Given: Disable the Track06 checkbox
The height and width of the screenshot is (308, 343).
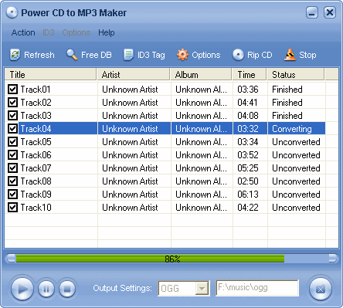Looking at the screenshot, I should 12,155.
